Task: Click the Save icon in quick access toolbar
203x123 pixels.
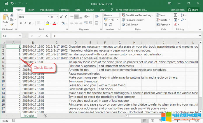Action: [6, 3]
